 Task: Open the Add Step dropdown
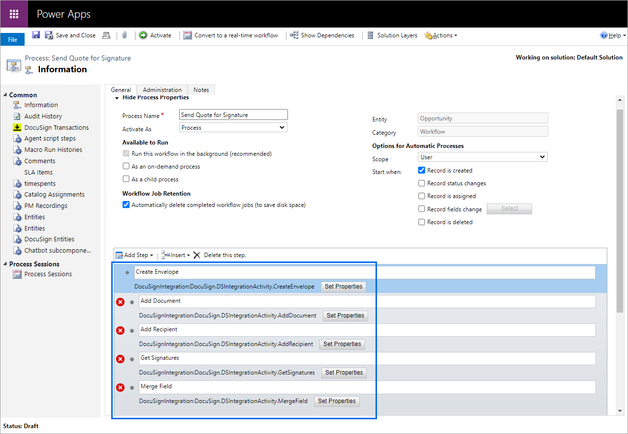tap(134, 255)
